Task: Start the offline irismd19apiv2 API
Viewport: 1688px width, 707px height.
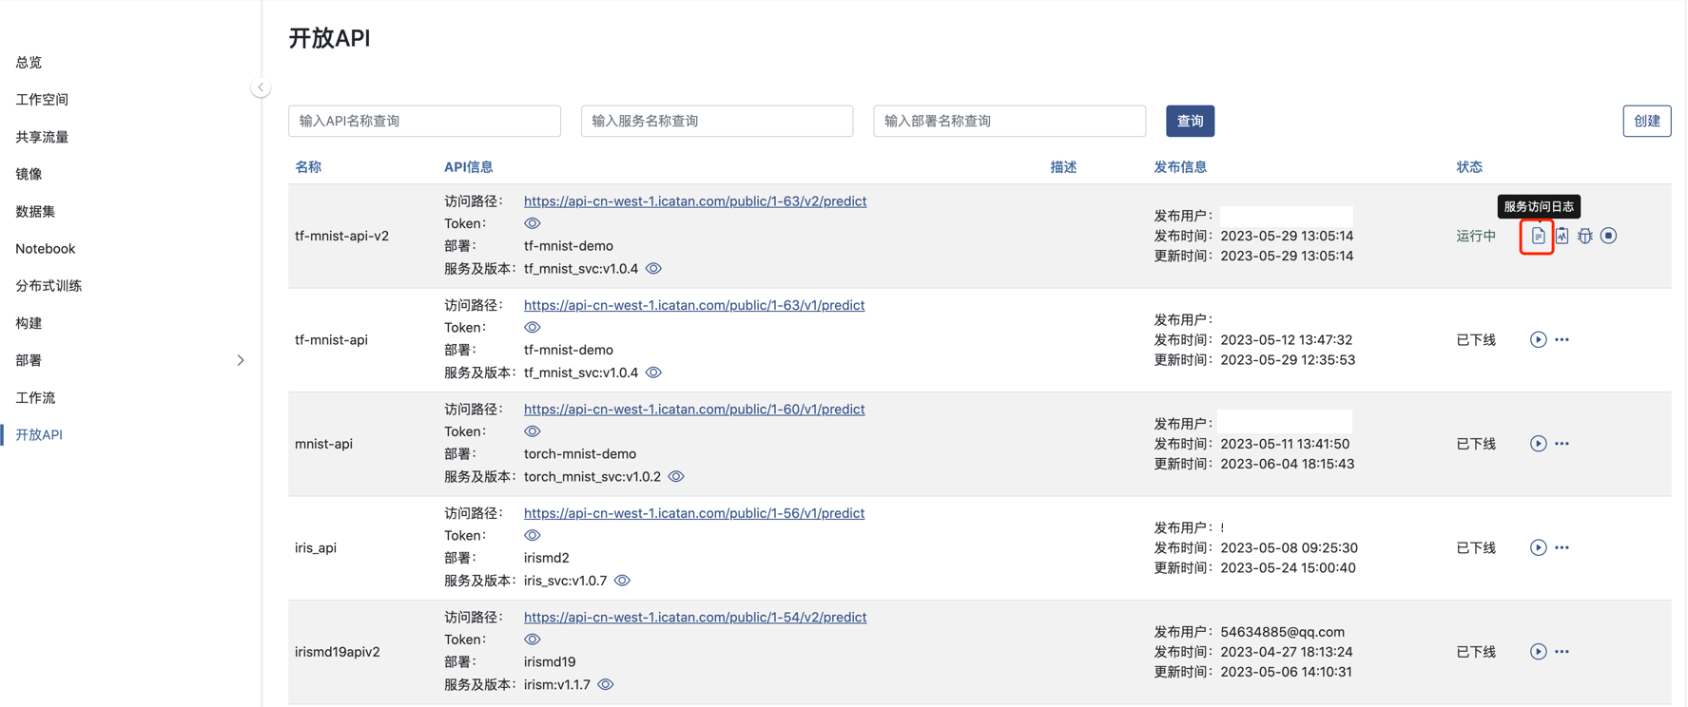Action: (x=1538, y=652)
